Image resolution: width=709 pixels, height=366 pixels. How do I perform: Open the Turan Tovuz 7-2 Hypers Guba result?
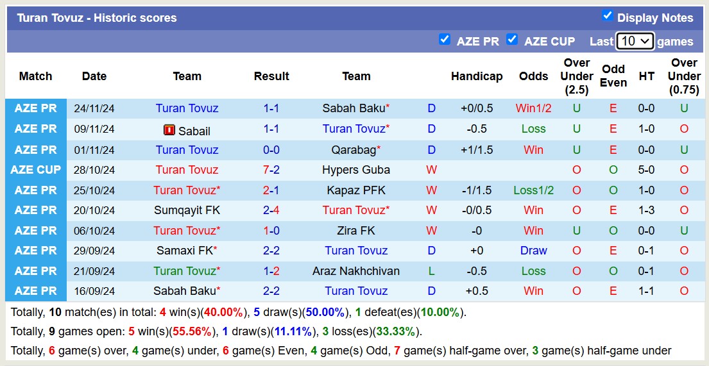(271, 170)
